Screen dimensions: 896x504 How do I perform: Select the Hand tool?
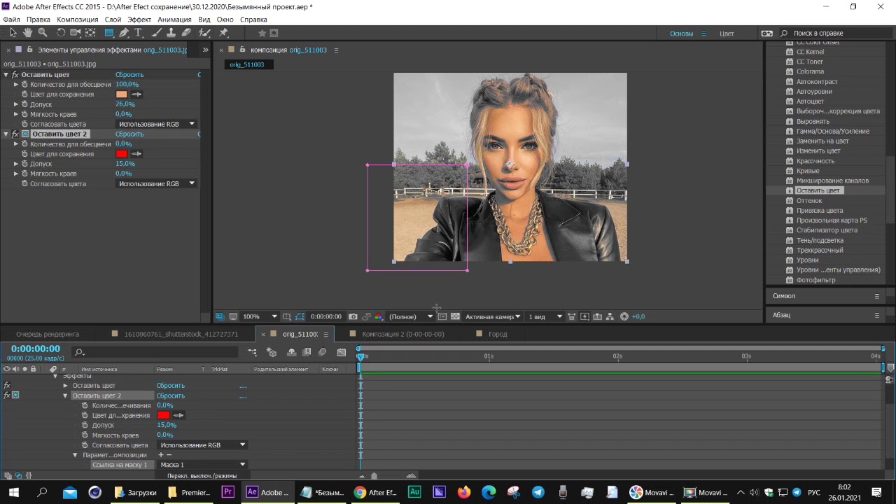pos(28,33)
